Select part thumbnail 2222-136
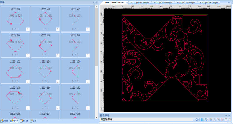233x124 pixels. (75, 71)
